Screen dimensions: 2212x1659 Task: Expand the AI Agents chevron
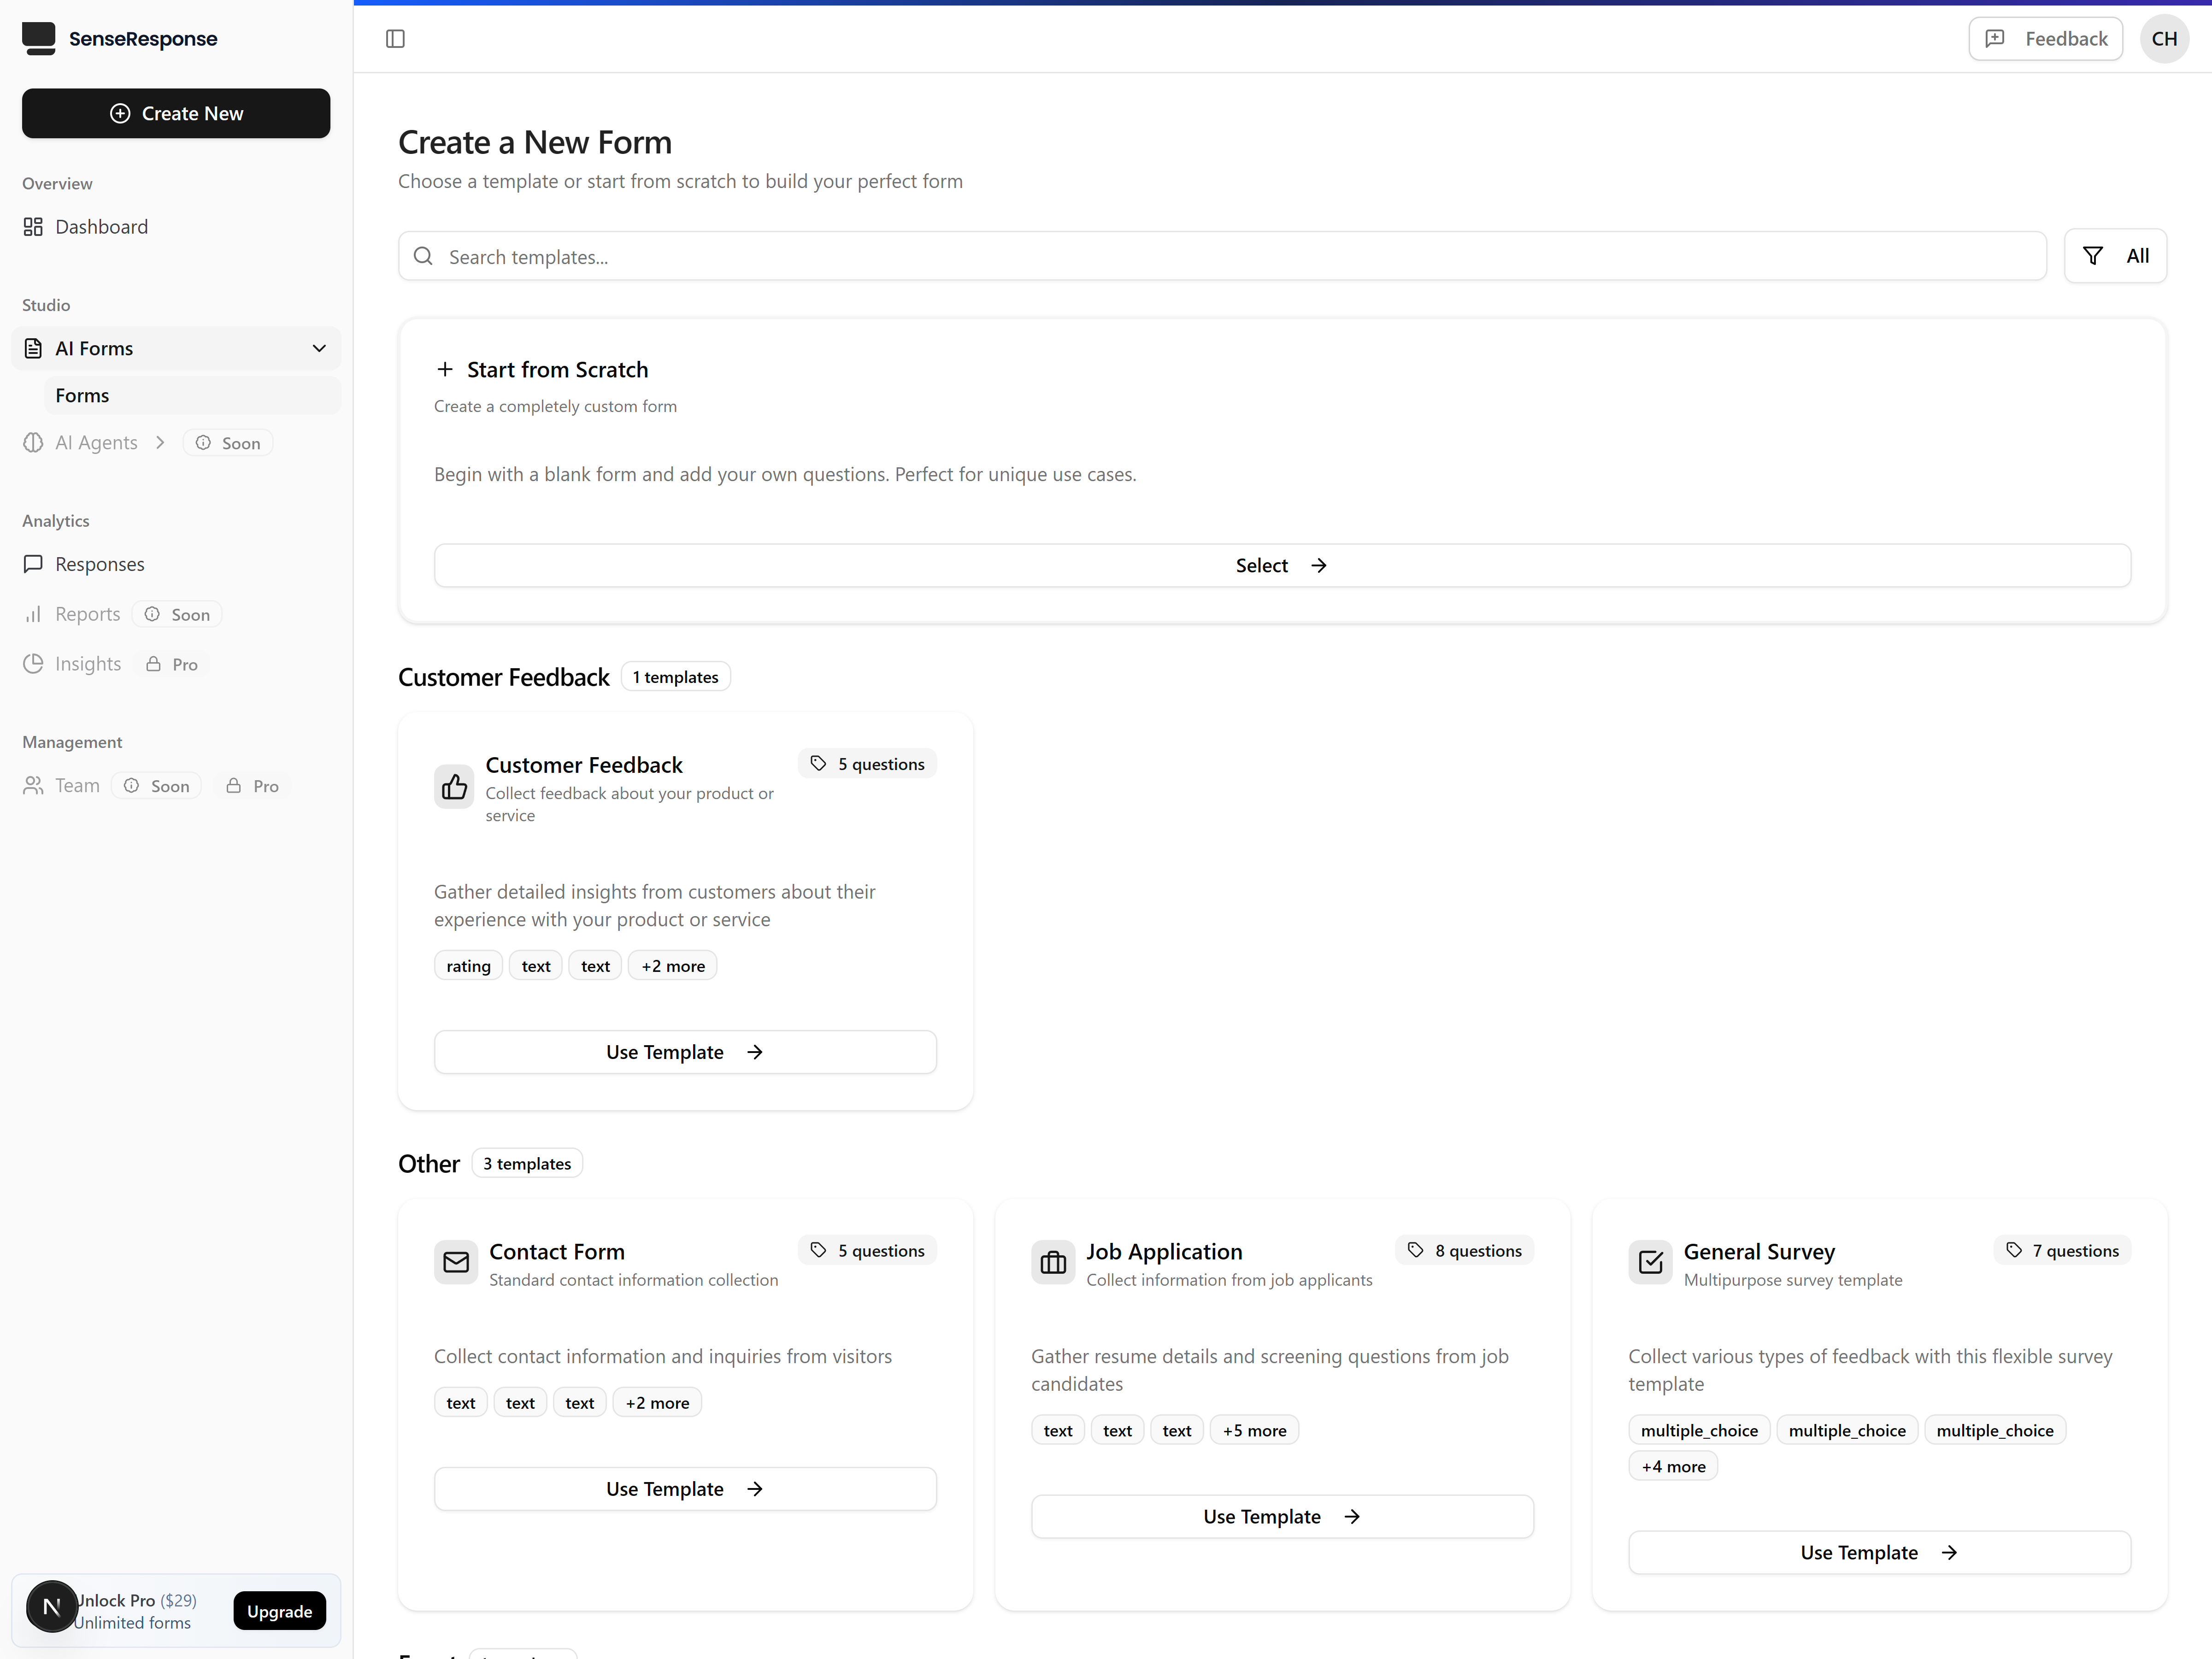click(x=160, y=442)
